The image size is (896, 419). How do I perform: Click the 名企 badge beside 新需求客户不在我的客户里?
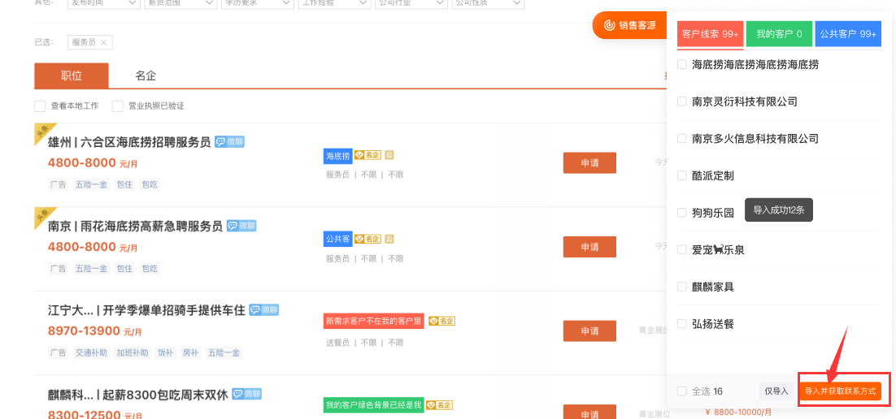pos(441,322)
